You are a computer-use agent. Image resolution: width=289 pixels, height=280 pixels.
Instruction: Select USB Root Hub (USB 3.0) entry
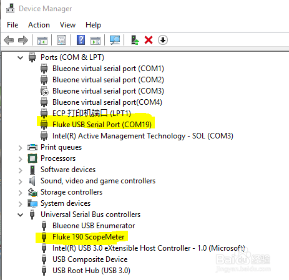pos(91,271)
